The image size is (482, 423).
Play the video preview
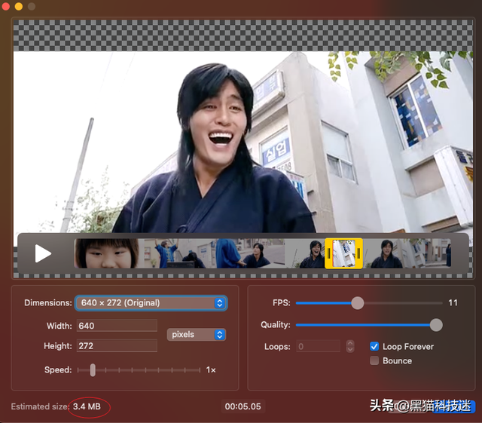point(43,253)
